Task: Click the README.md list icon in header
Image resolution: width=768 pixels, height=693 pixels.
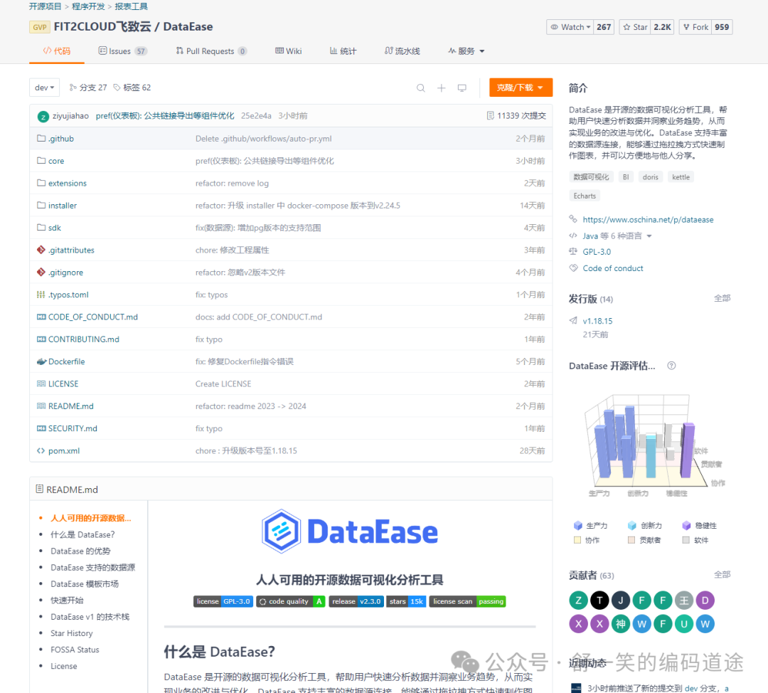Action: coord(39,489)
